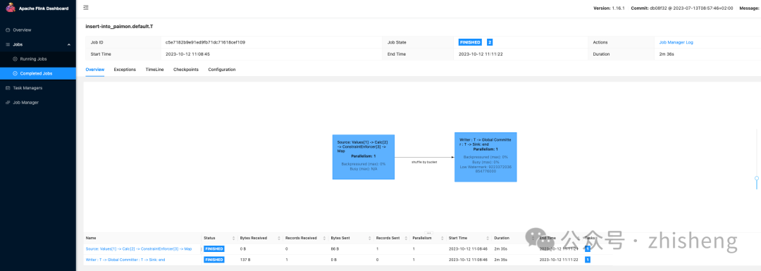
Task: Open the Job Manager Log link
Action: (x=676, y=43)
